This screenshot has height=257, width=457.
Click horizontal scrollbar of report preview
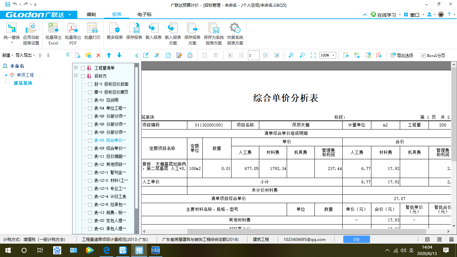(x=307, y=231)
